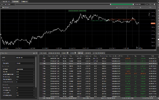Select the Optimisation tab
The image size is (159, 100).
[x=24, y=2]
